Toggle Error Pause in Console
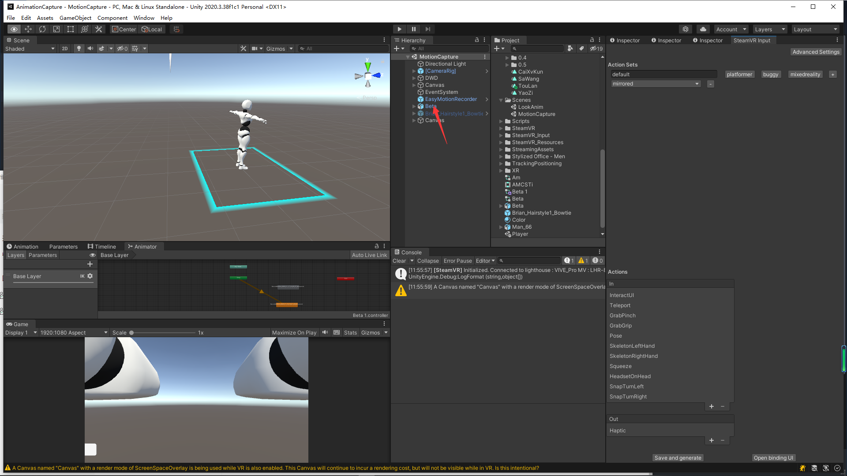847x476 pixels. [457, 261]
